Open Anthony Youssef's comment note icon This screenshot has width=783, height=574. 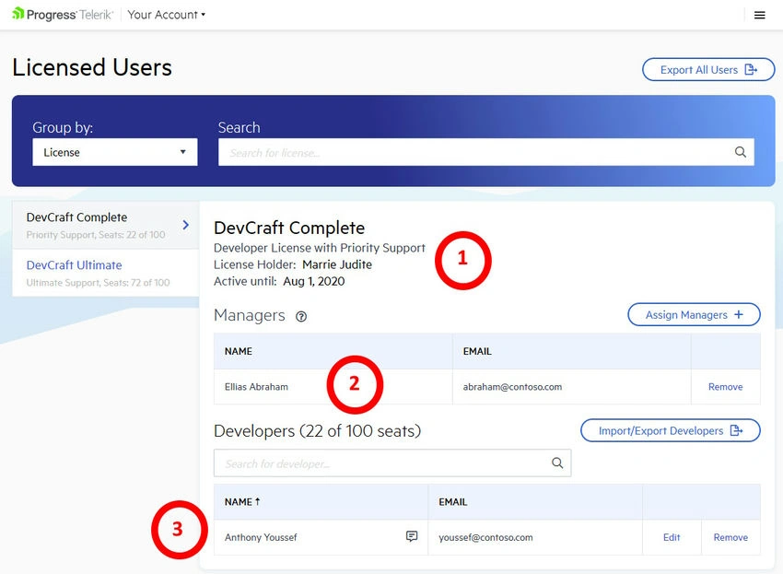[x=412, y=536]
